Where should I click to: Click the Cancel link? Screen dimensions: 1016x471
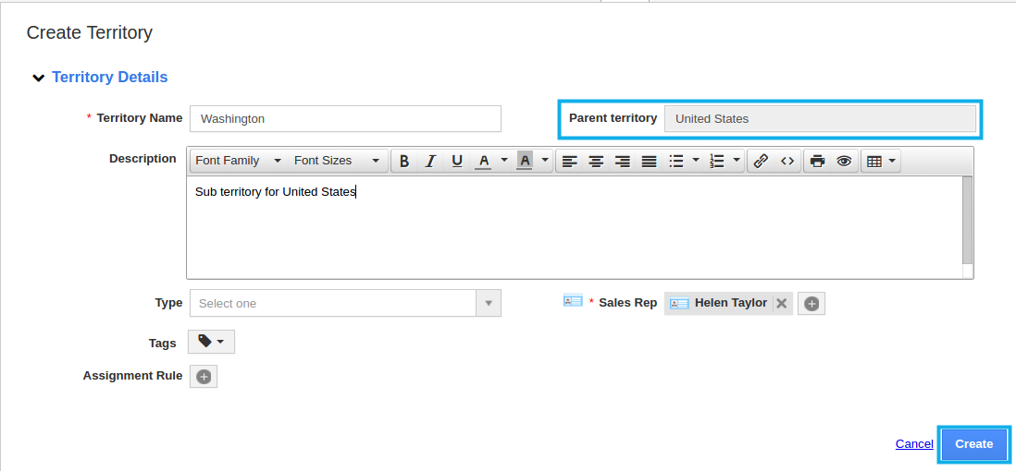[914, 444]
